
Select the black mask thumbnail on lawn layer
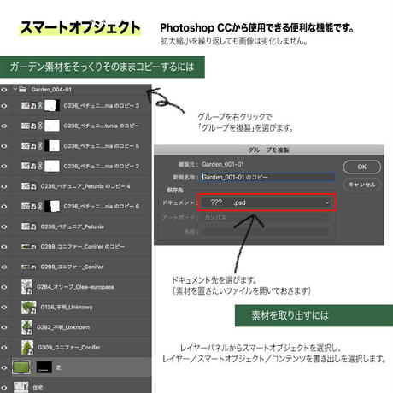pyautogui.click(x=44, y=367)
